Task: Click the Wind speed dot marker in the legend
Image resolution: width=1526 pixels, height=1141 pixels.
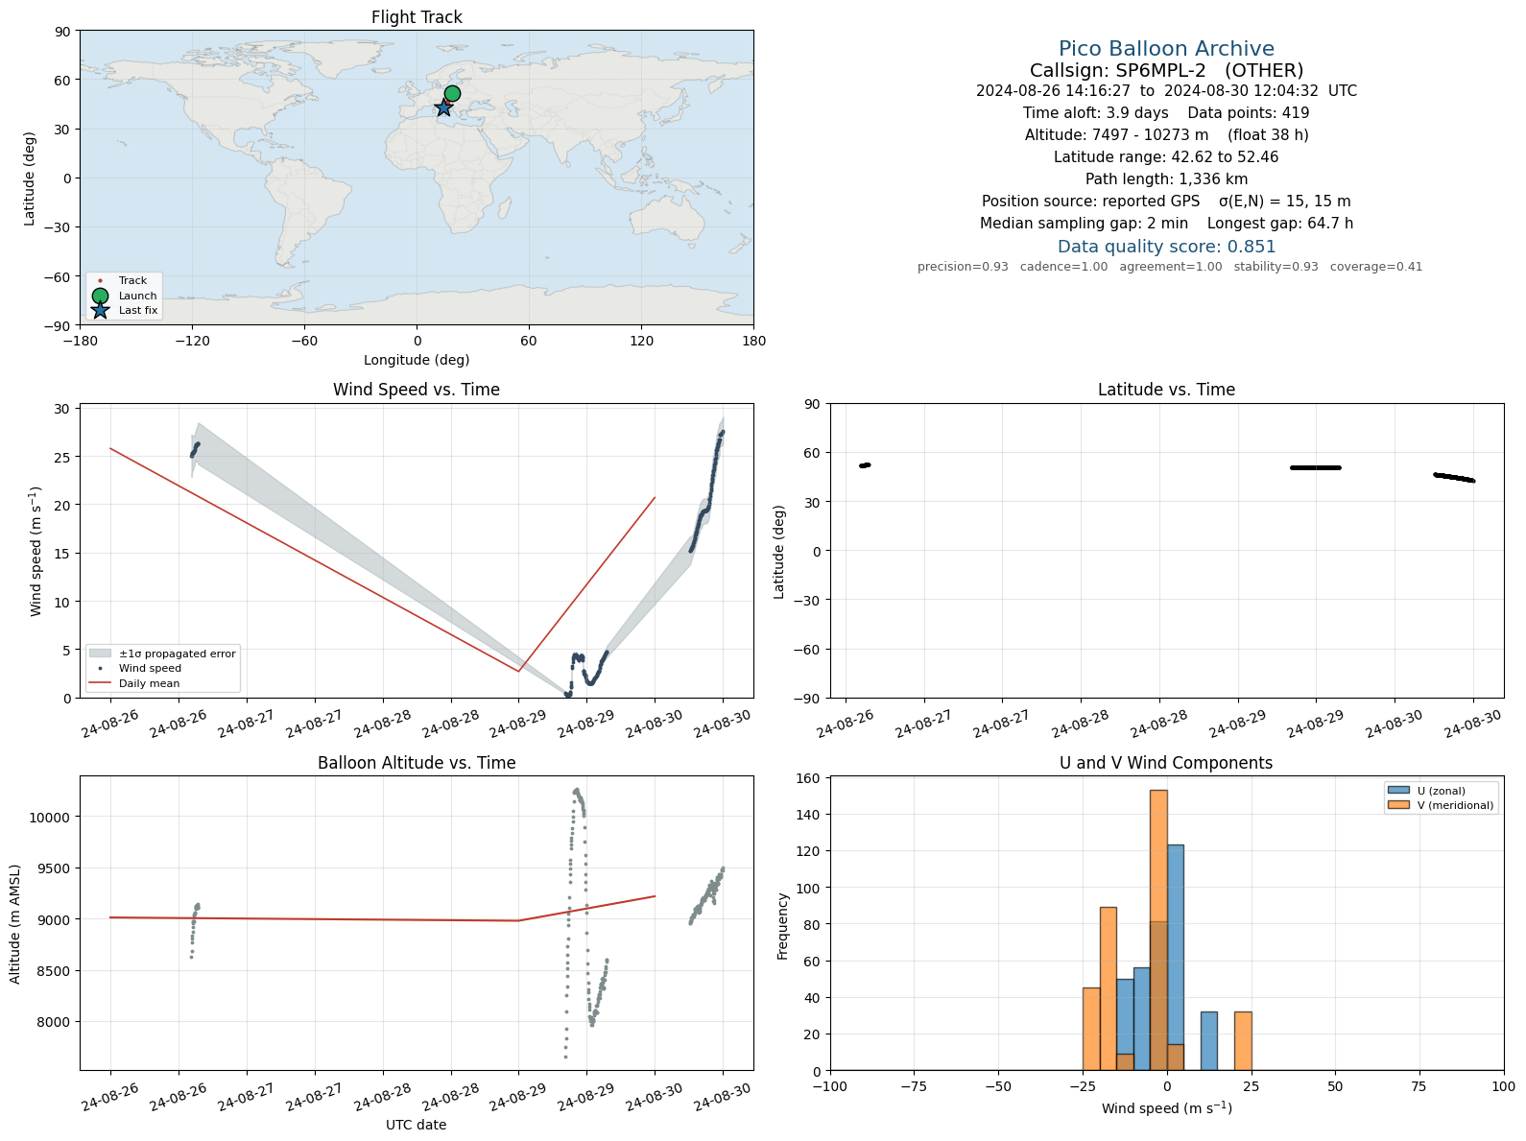Action: (x=100, y=669)
